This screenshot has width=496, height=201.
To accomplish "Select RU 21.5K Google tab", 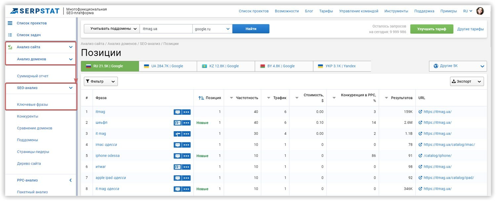I will pos(110,66).
